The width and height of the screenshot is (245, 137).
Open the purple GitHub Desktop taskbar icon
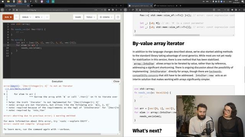[42, 2]
